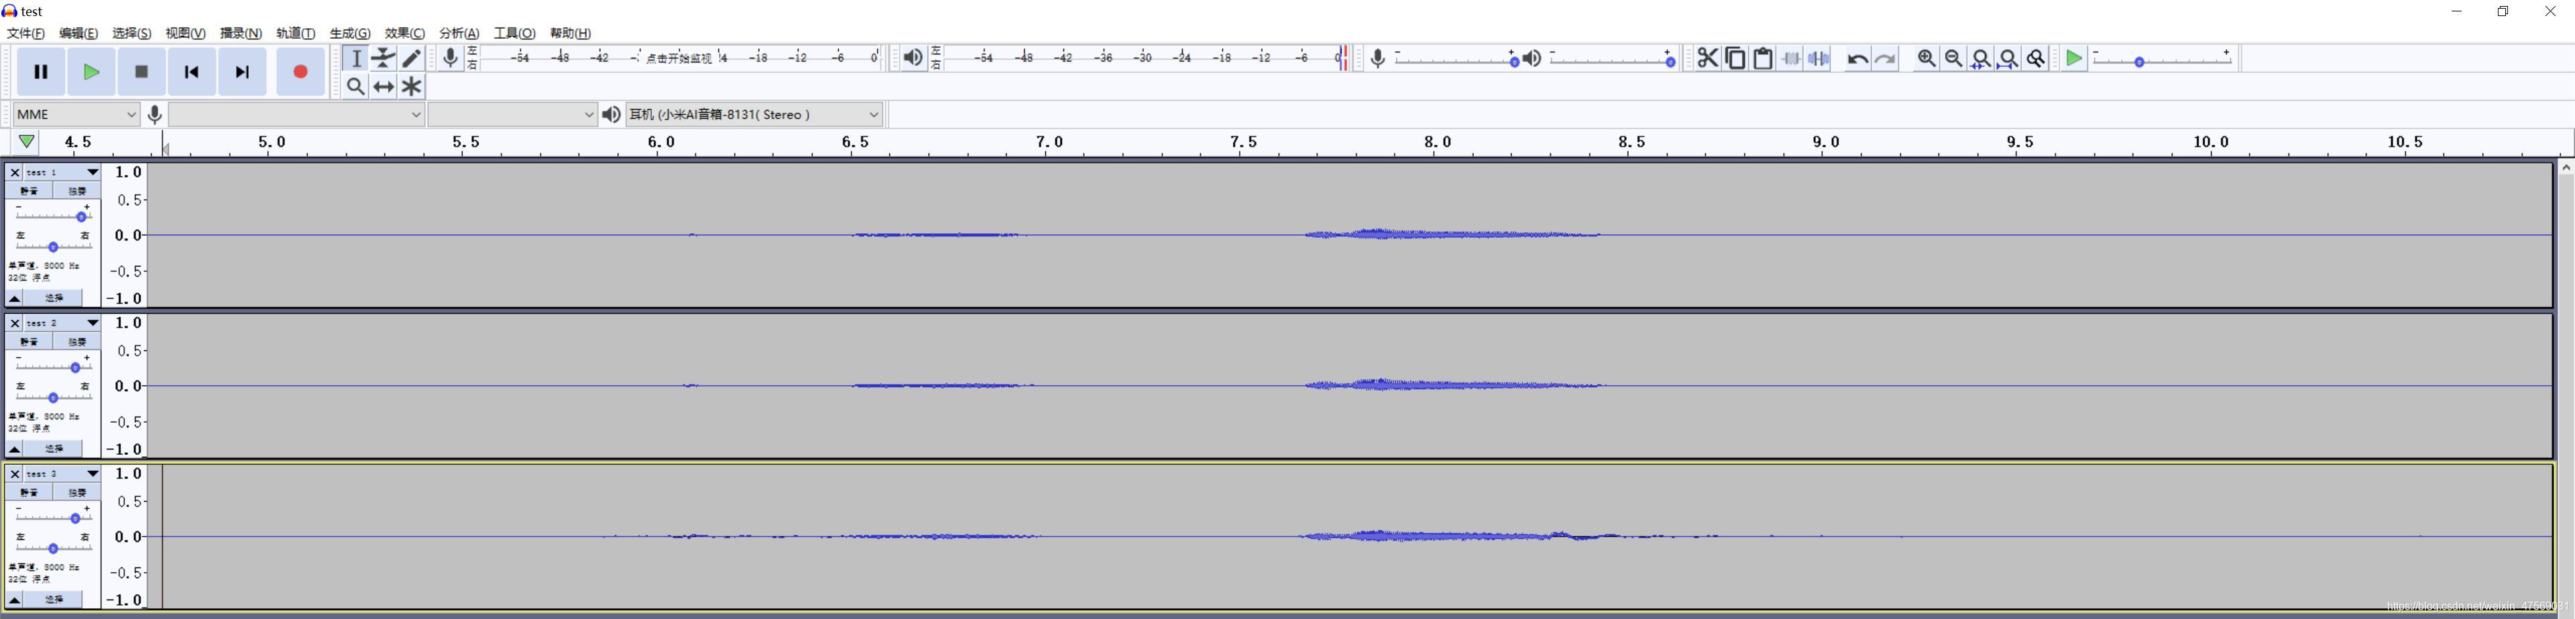Click the green timeline options triangle
Screen dimensions: 2575x619
27,142
